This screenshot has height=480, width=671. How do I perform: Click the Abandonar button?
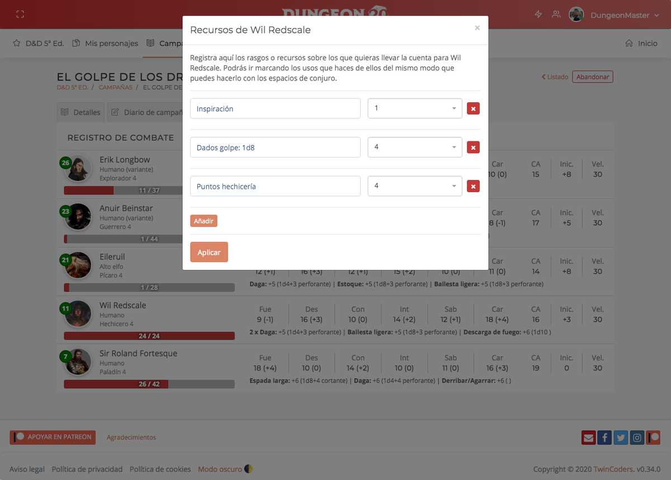click(593, 77)
